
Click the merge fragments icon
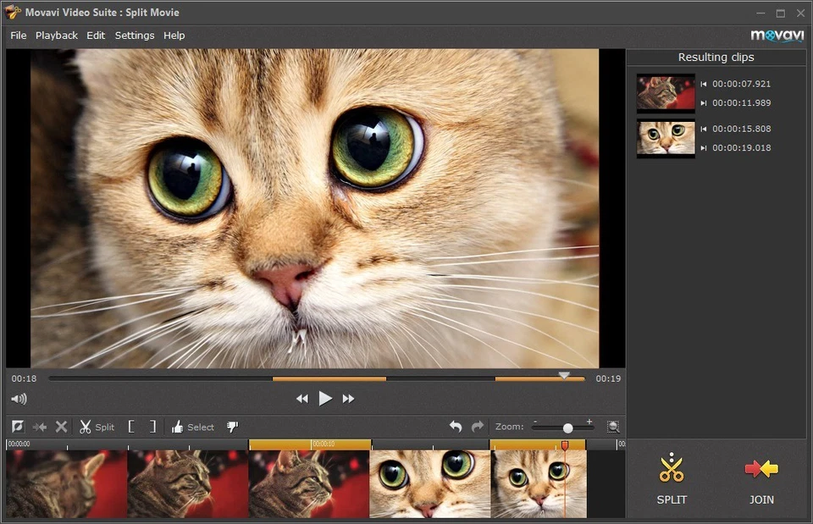tap(39, 427)
